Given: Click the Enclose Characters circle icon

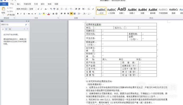Looking at the screenshot, I should coord(57,14).
